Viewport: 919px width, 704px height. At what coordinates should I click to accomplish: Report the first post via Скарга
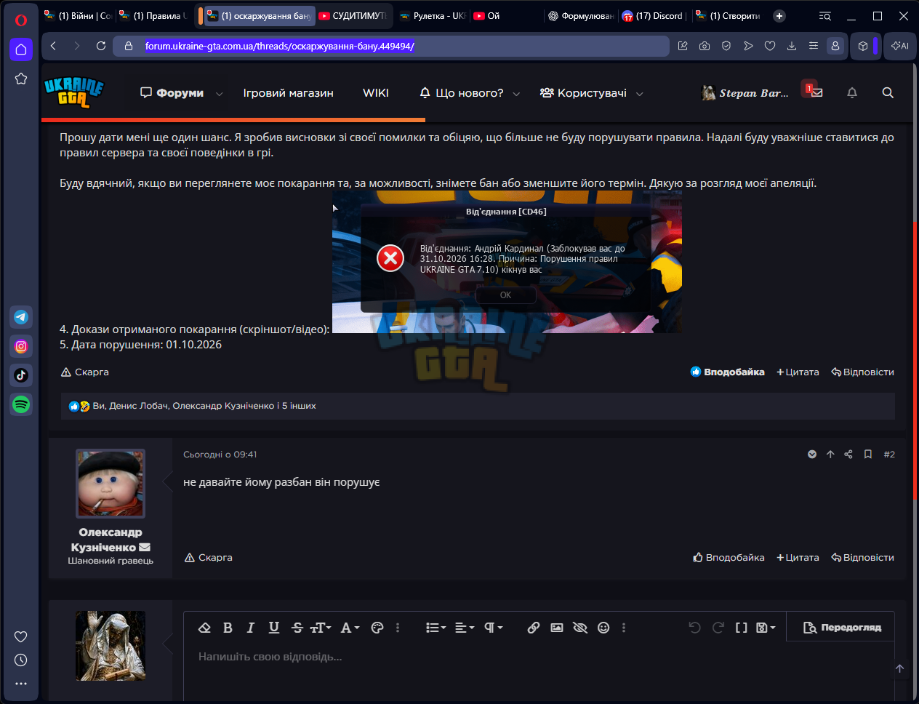(84, 372)
